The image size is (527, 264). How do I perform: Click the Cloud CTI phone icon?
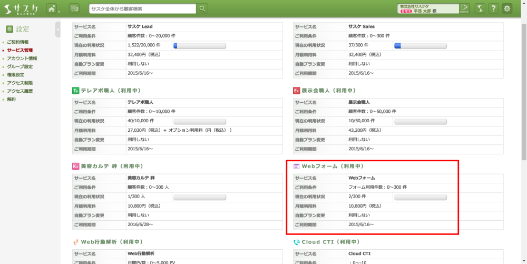pyautogui.click(x=296, y=242)
